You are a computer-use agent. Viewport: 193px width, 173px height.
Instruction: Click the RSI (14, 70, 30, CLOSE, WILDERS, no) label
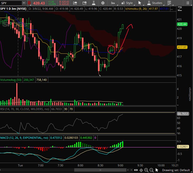click(24, 109)
